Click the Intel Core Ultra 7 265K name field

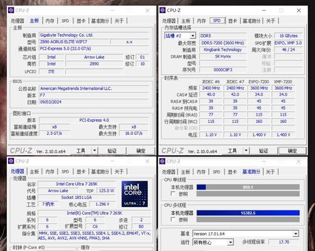pos(77,184)
